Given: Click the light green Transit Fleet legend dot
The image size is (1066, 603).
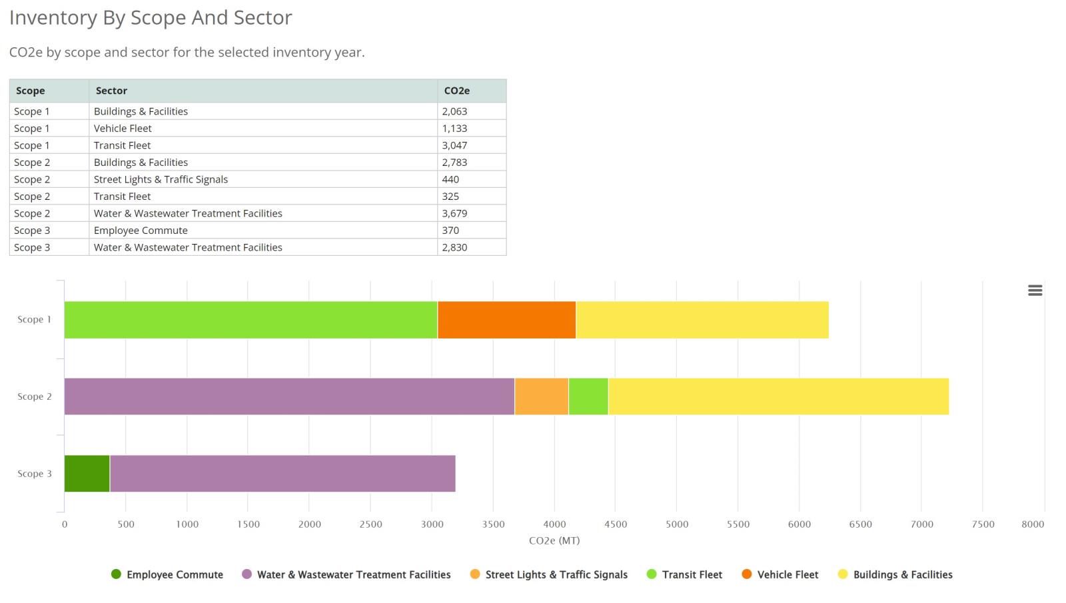Looking at the screenshot, I should [x=652, y=574].
